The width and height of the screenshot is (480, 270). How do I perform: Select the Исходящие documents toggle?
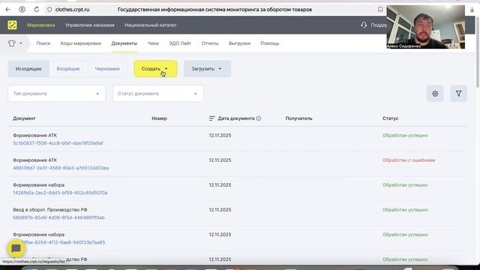coord(28,69)
